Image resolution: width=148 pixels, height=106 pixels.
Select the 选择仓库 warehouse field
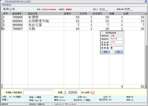coord(129,9)
